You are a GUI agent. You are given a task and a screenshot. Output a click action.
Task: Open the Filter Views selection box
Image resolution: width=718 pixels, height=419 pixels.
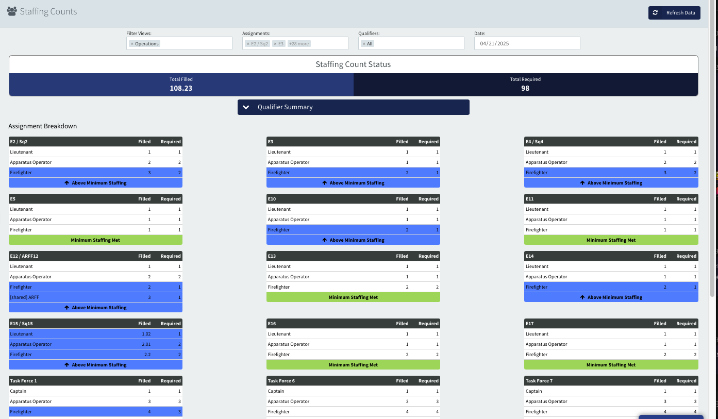coord(179,43)
